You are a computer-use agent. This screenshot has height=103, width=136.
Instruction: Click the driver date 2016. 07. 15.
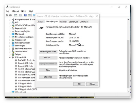point(74,38)
